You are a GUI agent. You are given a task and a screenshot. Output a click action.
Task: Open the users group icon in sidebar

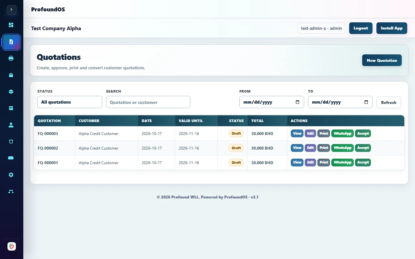(x=11, y=191)
